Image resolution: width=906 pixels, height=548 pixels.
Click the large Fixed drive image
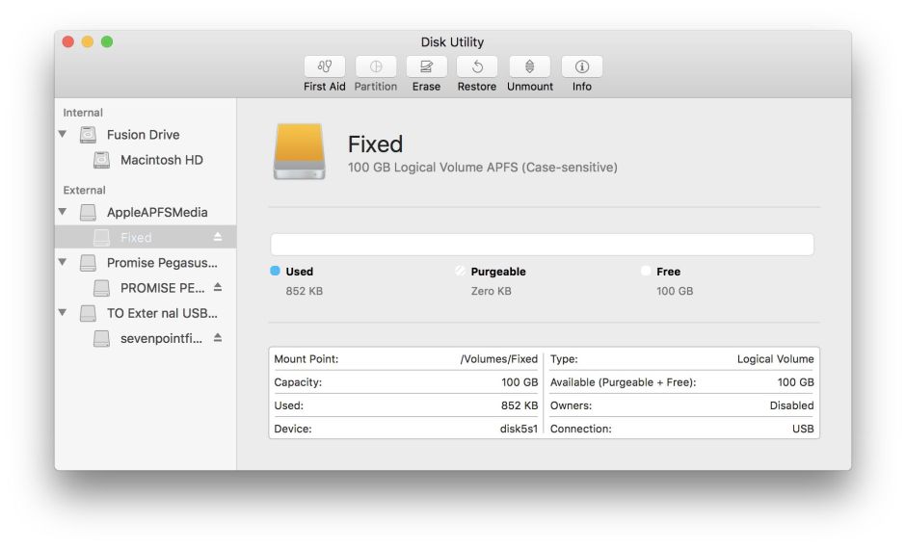coord(299,152)
